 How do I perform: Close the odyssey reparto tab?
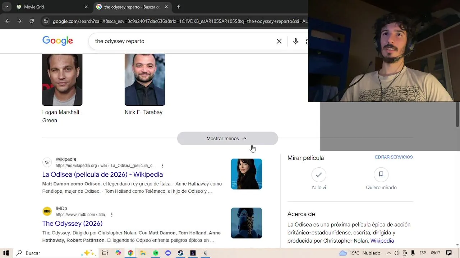[166, 7]
